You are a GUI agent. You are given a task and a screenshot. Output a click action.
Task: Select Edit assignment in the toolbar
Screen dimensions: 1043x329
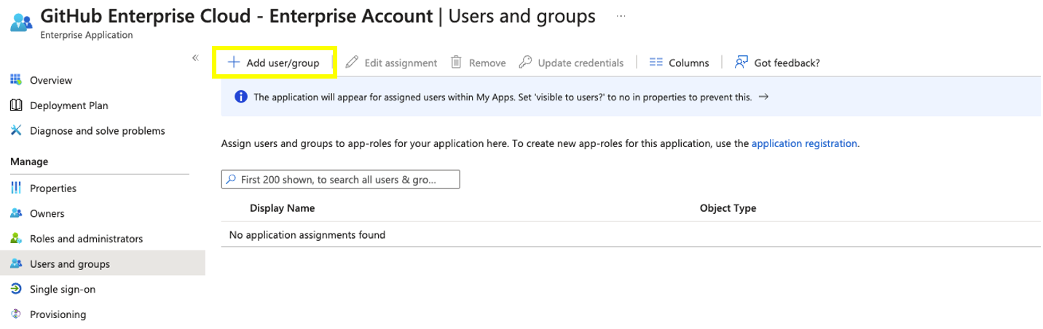pos(391,63)
